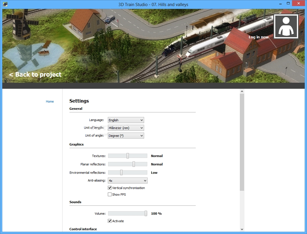Click the 'Language:' label

[96, 120]
